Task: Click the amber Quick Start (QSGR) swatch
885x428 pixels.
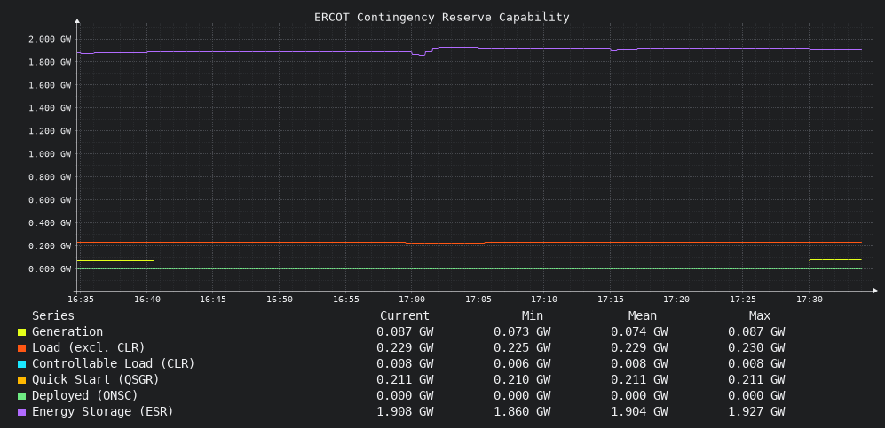Action: (21, 380)
